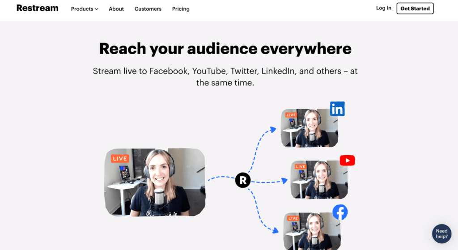This screenshot has width=458, height=250.
Task: Click the Reach your audience everywhere heading
Action: click(225, 48)
